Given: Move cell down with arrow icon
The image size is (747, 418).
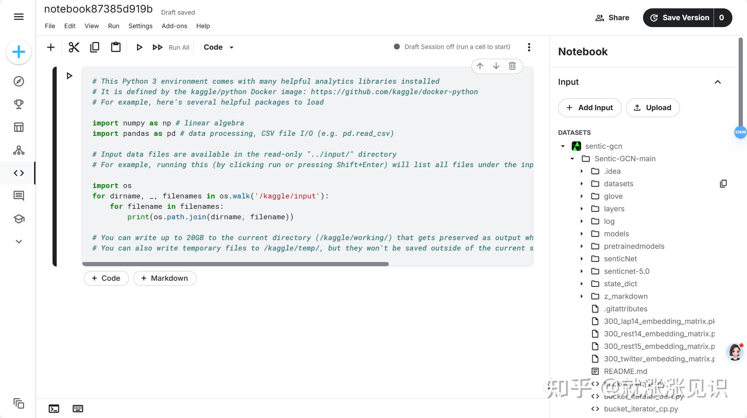Looking at the screenshot, I should (496, 66).
